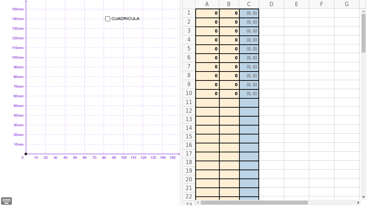
Task: Click the 50 x-axis label
Action: (x=75, y=158)
